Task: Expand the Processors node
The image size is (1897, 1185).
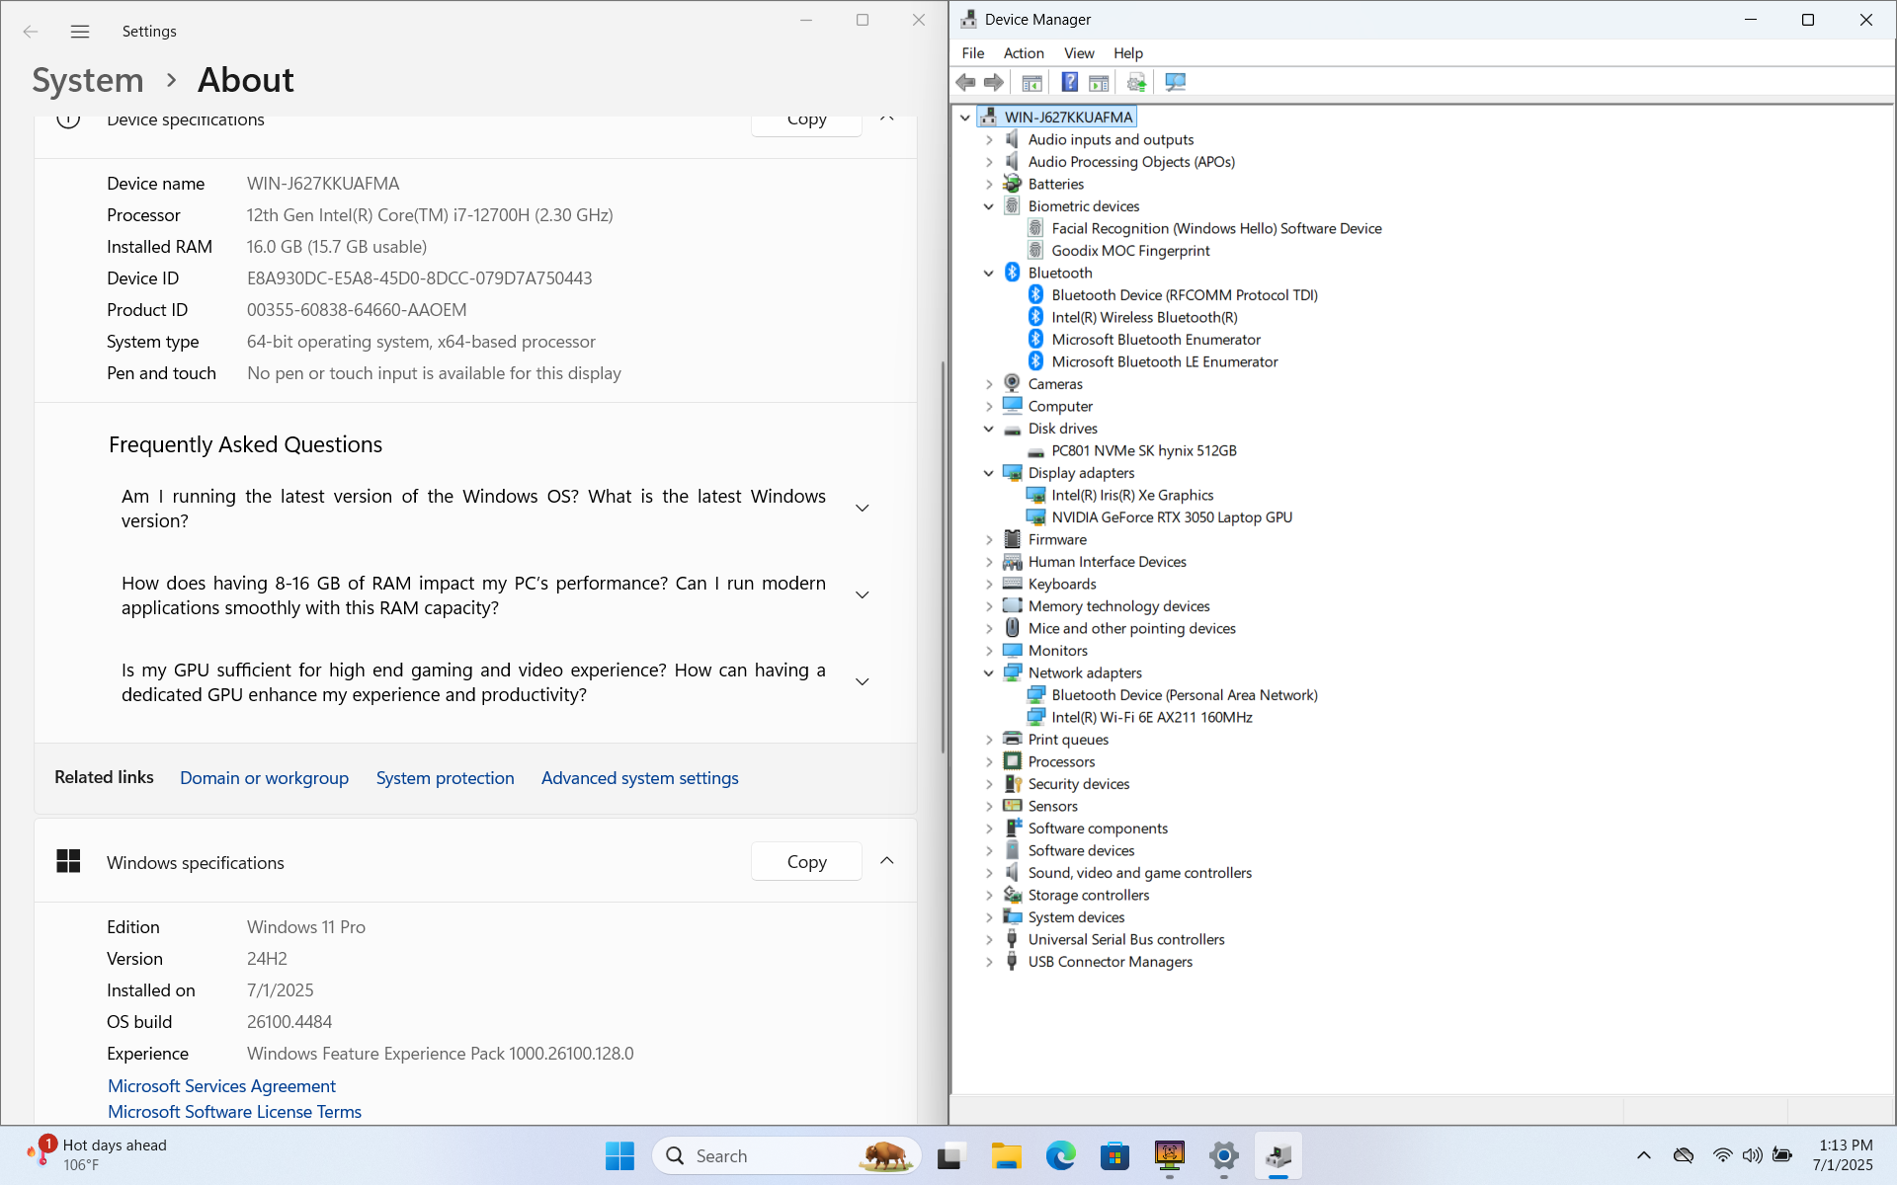Action: [x=989, y=761]
